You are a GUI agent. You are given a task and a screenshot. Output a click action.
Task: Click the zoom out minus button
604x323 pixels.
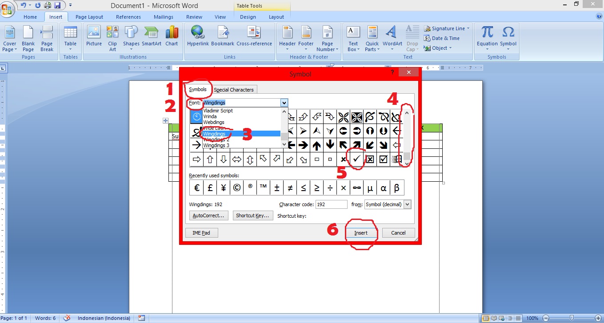[546, 318]
